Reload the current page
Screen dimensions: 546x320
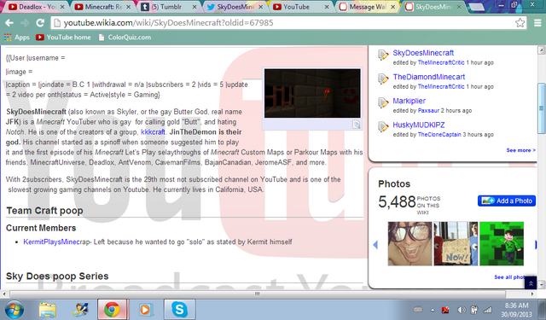(40, 23)
